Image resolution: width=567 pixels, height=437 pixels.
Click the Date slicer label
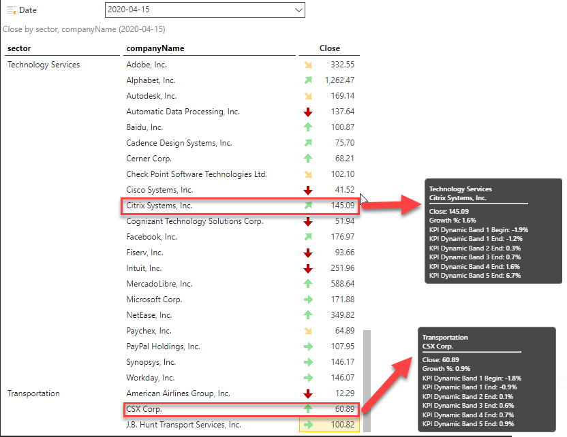click(x=28, y=10)
